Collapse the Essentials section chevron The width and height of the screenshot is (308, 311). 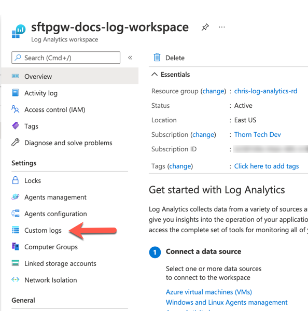coord(155,74)
